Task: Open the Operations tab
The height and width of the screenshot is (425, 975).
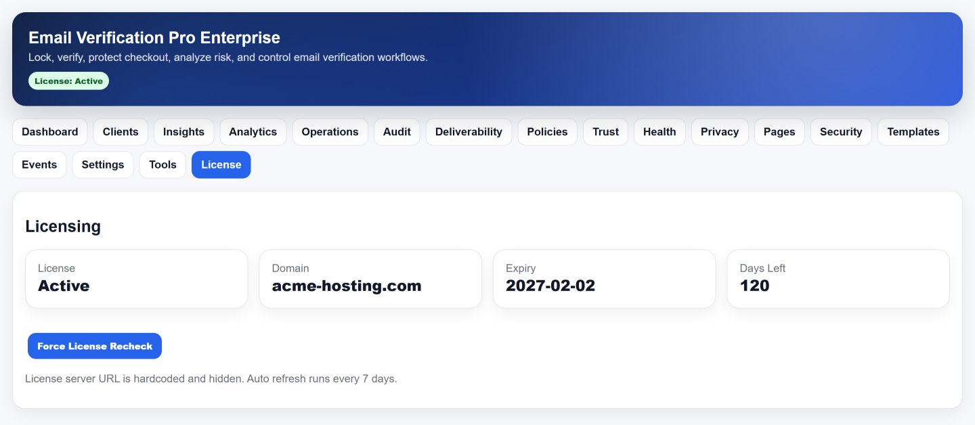Action: [330, 132]
